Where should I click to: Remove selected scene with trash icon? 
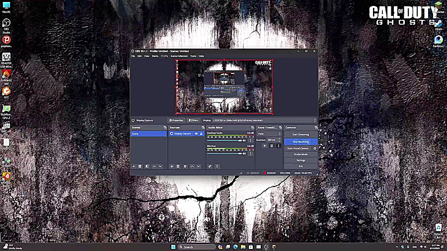(140, 166)
